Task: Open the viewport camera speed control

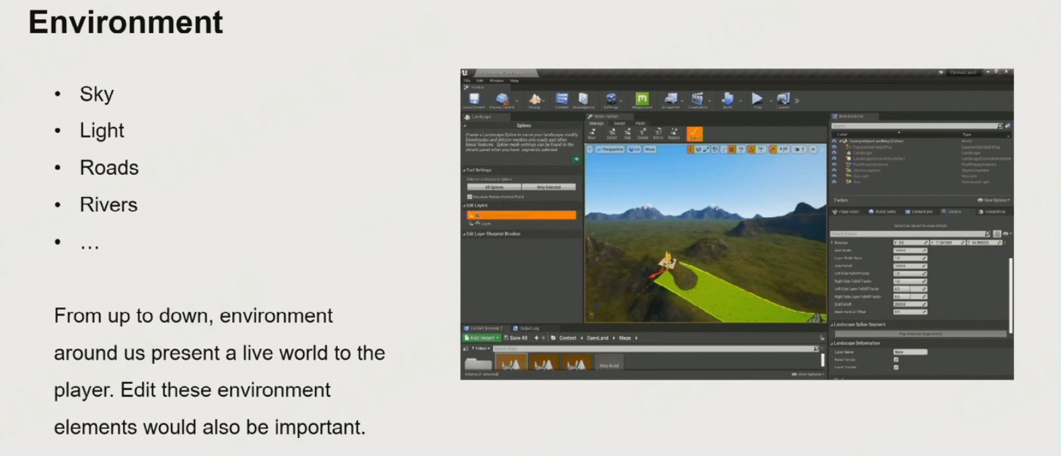Action: (x=799, y=149)
